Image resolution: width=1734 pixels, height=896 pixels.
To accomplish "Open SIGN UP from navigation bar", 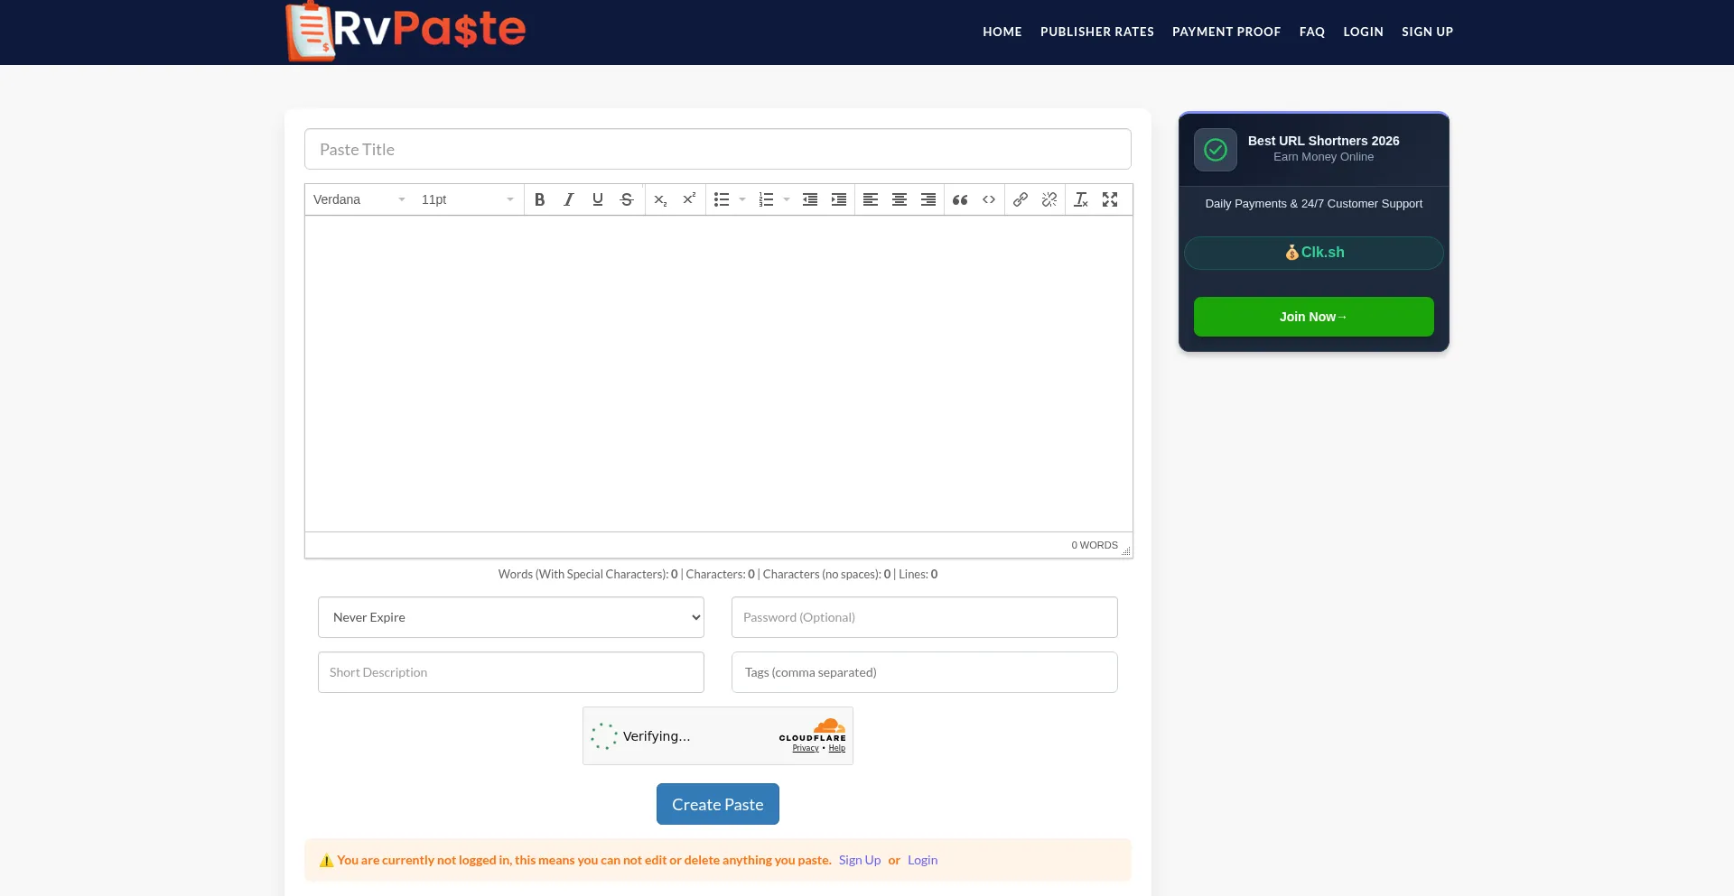I will (1427, 32).
